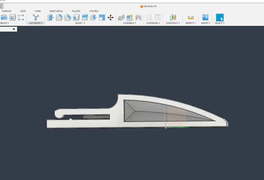Click the greyed configuration table icon

[x=158, y=18]
